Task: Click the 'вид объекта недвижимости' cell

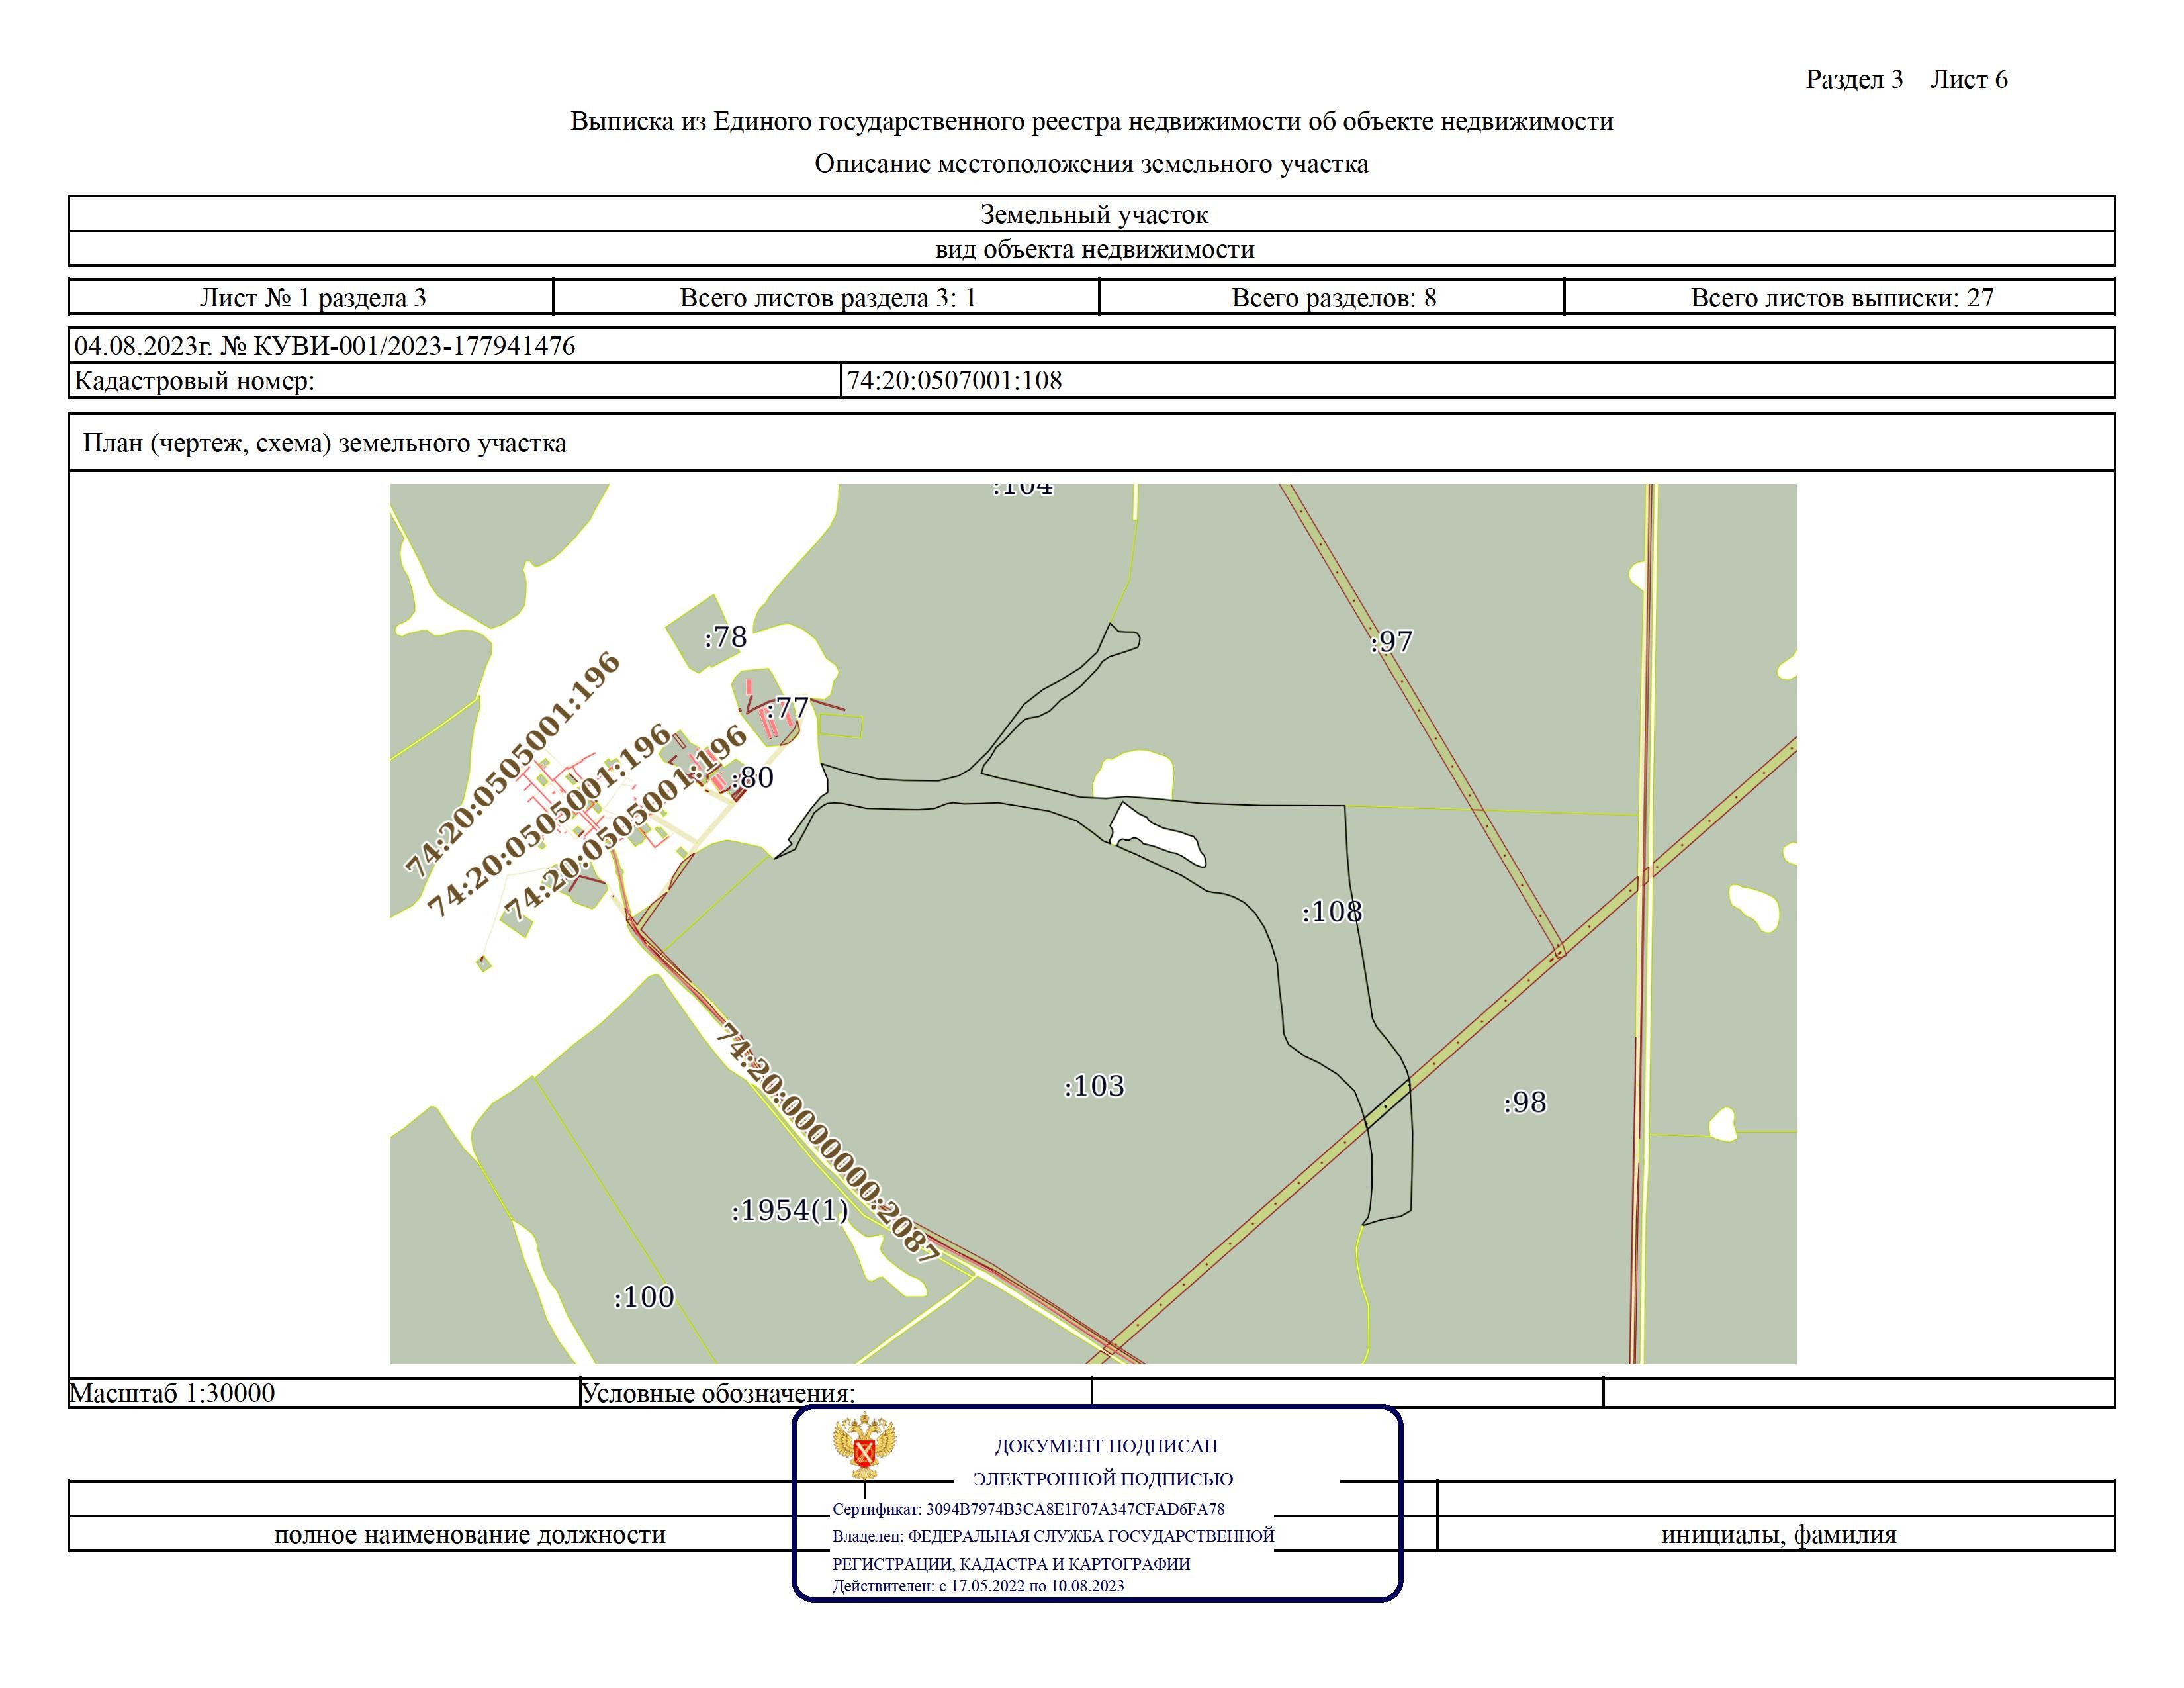Action: pos(1092,249)
